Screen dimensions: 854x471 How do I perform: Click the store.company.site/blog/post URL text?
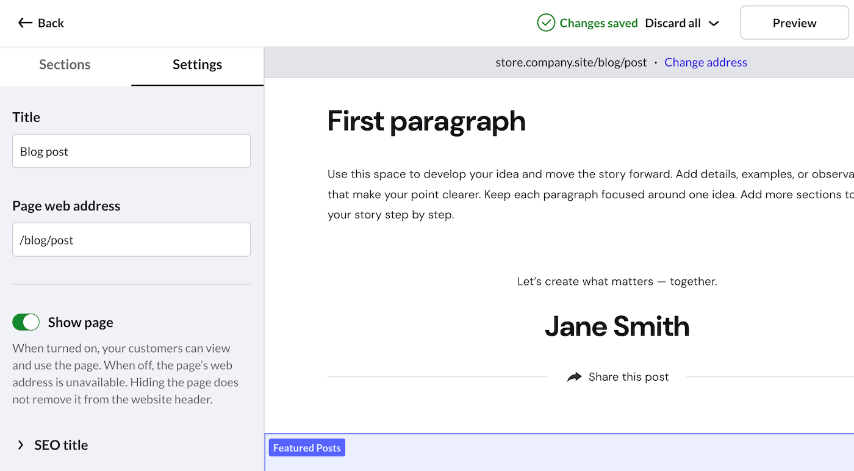tap(571, 62)
